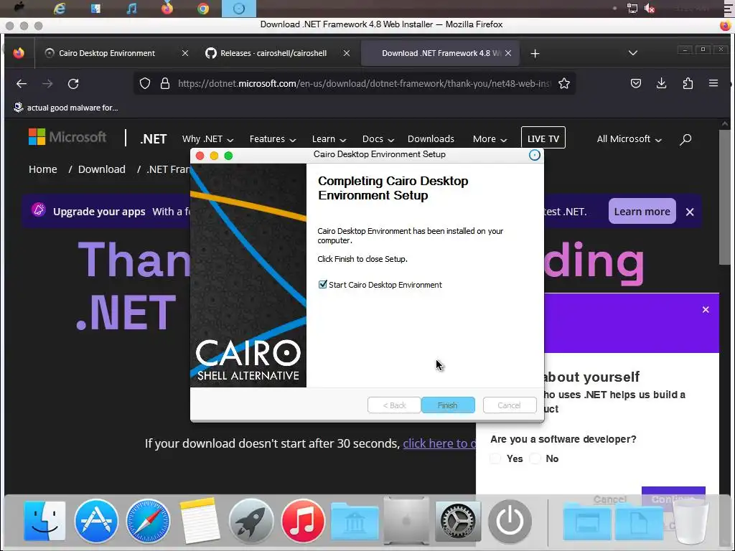Screen dimensions: 735x551
Task: Go to Download breadcrumb link
Action: (x=102, y=169)
